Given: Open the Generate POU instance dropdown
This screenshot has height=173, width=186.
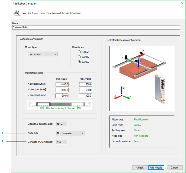Looking at the screenshot, I should tap(61, 142).
